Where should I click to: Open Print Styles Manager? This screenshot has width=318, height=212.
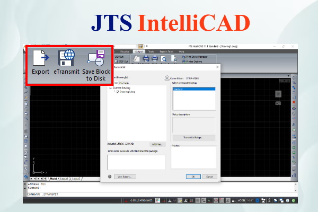point(195,57)
